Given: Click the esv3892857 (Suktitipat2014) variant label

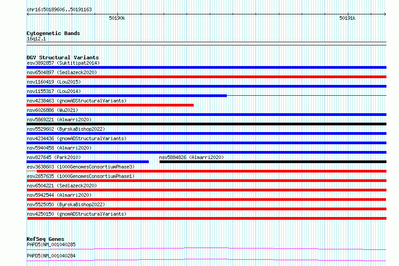Looking at the screenshot, I should pyautogui.click(x=63, y=63).
